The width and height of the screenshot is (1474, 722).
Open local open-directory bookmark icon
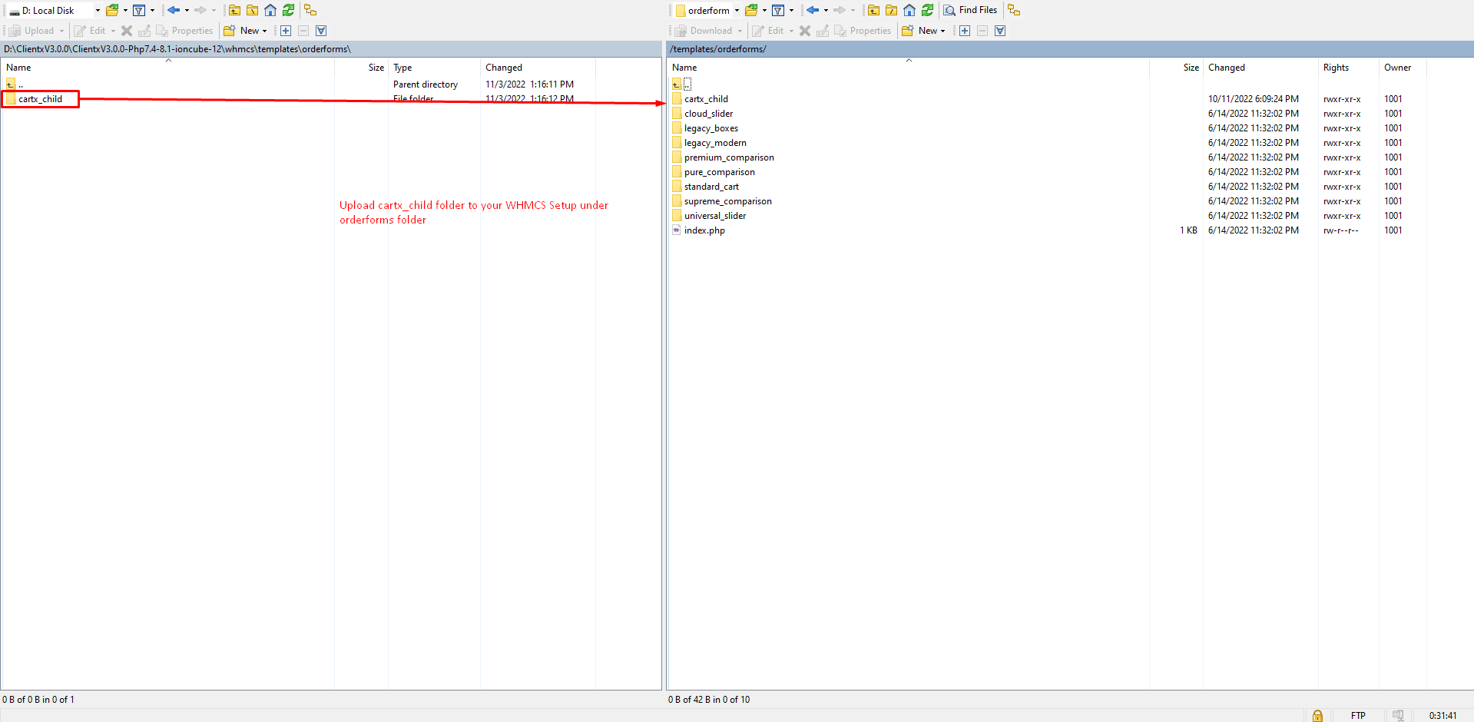[112, 10]
